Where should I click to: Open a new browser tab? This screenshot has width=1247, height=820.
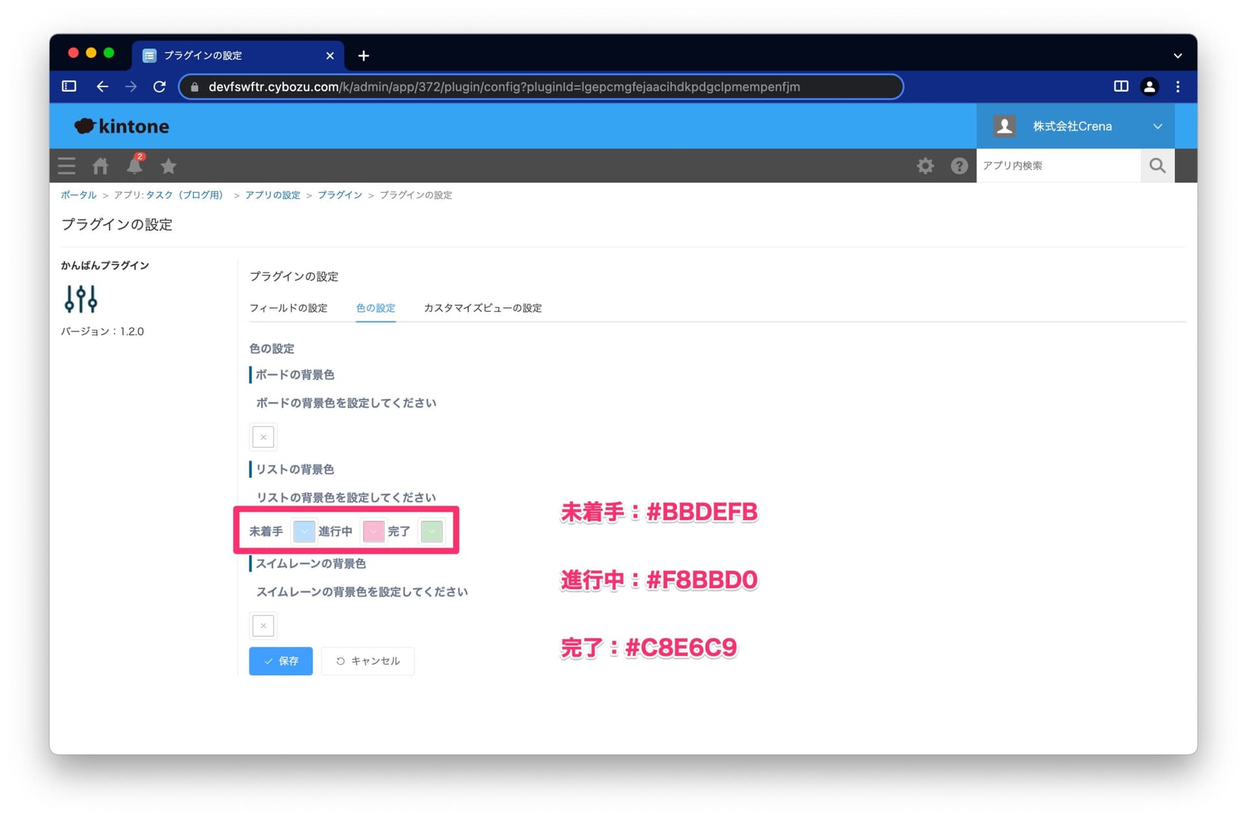pos(364,56)
